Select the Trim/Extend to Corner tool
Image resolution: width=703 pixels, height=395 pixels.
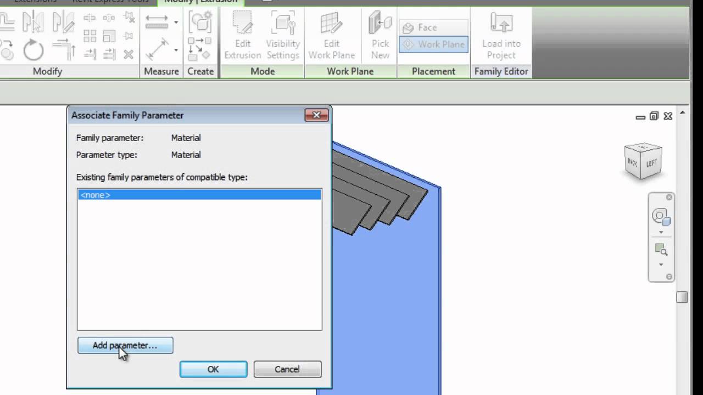[63, 51]
